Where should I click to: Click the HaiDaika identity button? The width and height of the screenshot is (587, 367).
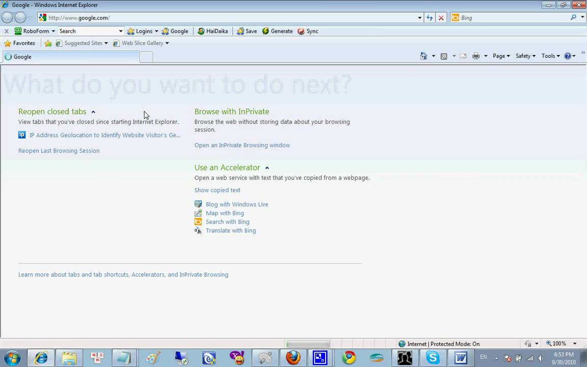point(212,31)
